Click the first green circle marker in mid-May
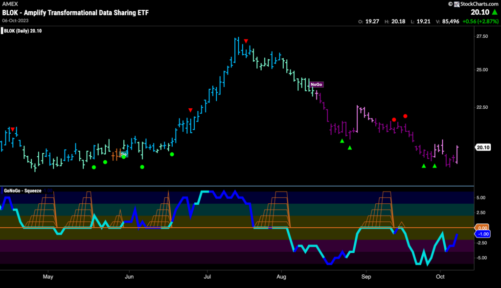 pos(93,167)
